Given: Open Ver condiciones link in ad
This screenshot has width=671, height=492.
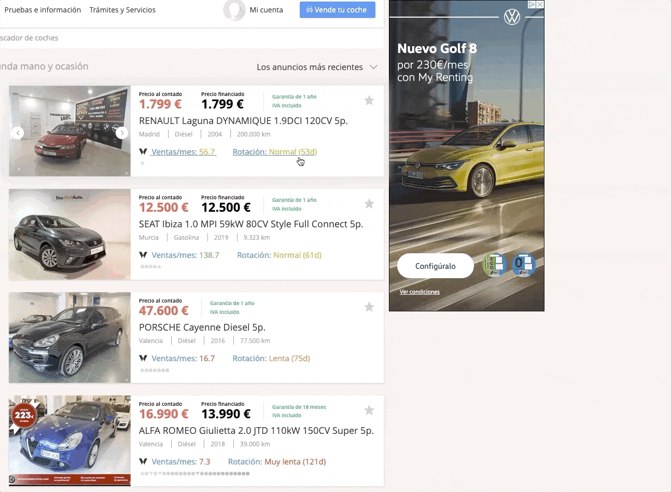Looking at the screenshot, I should coord(420,292).
